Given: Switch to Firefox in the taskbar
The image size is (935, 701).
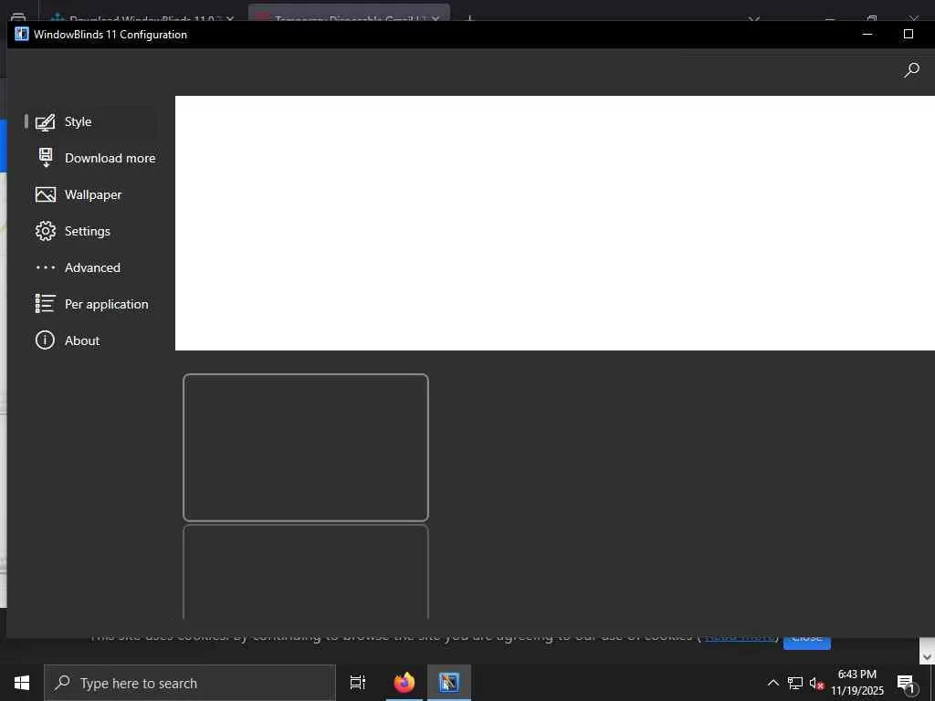Looking at the screenshot, I should [404, 683].
